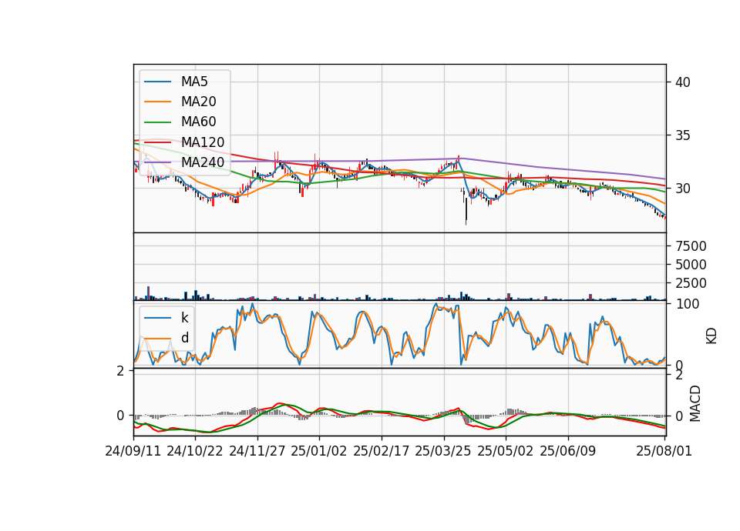Click the 24/09/11 date axis label
This screenshot has width=740, height=531.
tap(133, 451)
